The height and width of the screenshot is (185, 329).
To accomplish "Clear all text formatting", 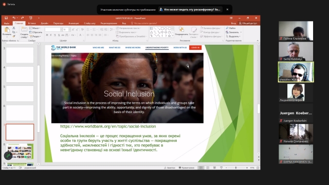I will tap(82, 30).
